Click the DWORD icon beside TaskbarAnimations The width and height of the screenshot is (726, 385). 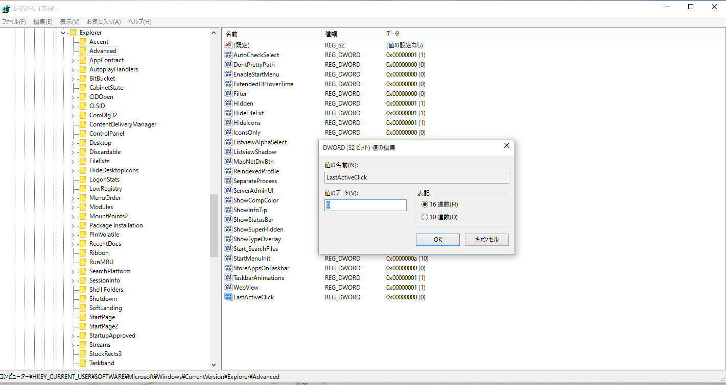228,278
